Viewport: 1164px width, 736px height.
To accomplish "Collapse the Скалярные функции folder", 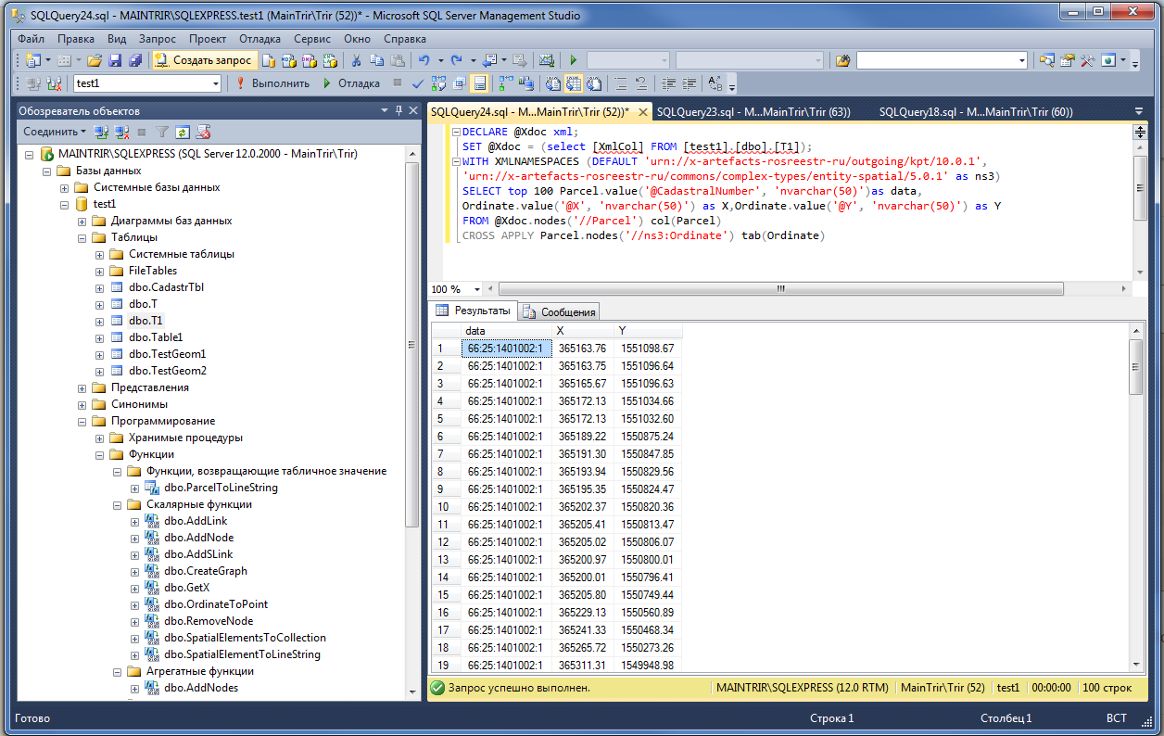I will (x=116, y=504).
